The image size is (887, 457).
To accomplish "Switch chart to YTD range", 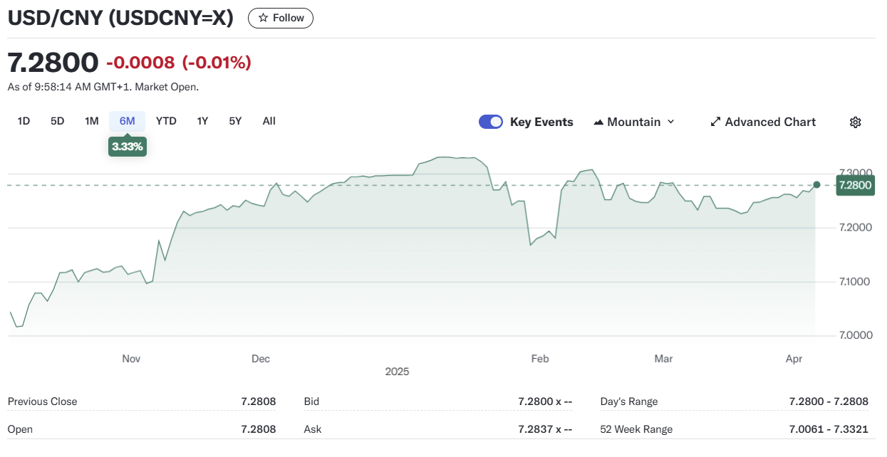I will (166, 121).
